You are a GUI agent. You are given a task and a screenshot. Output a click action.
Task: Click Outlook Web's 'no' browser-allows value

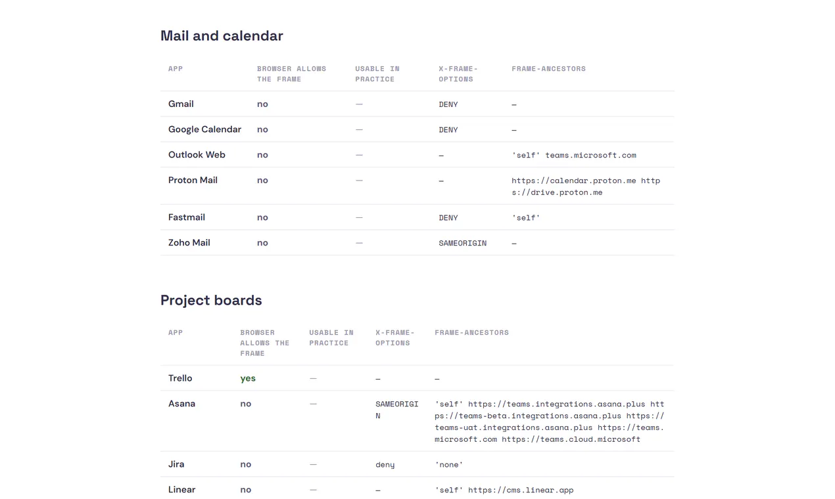tap(262, 155)
